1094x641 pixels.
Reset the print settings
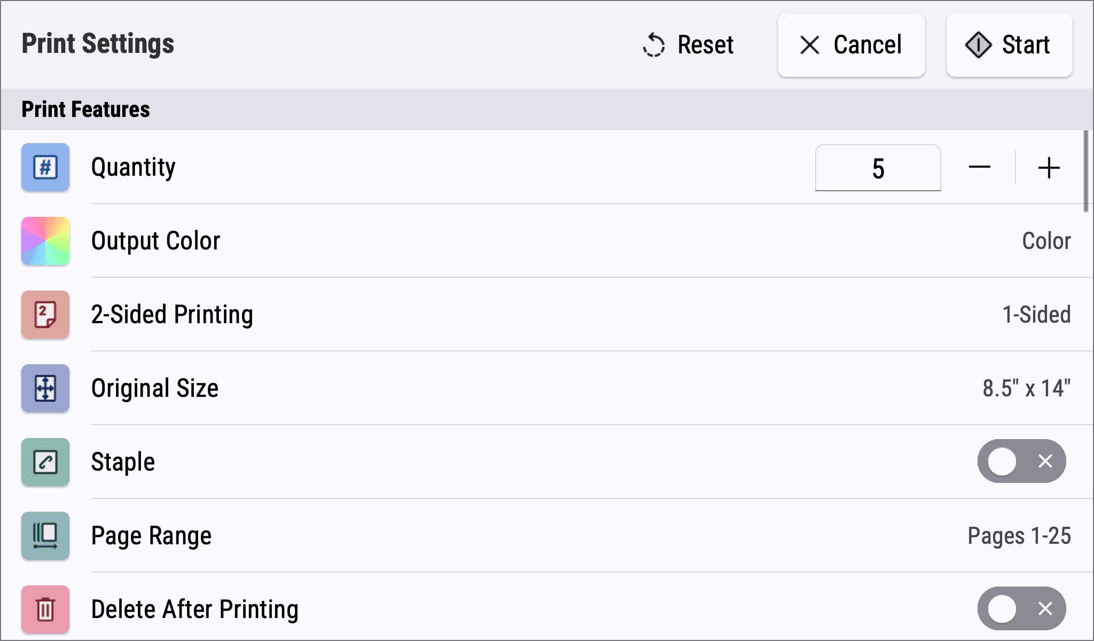click(689, 45)
